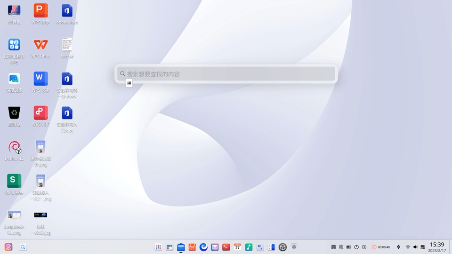Viewport: 452px width, 254px height.
Task: Click the power button tray icon
Action: tap(356, 247)
